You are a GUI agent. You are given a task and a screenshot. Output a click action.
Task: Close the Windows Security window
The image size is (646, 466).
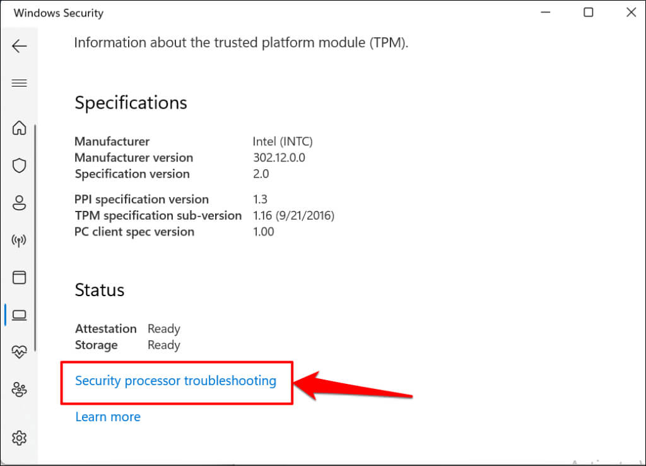(630, 13)
